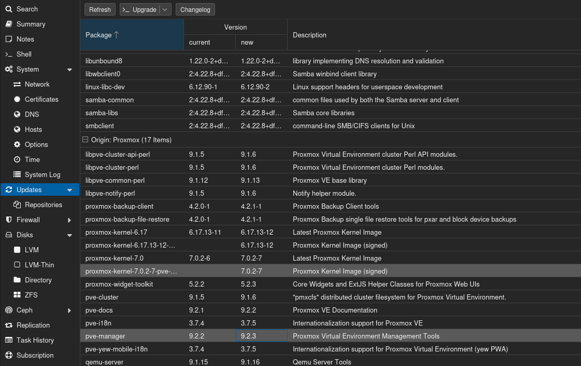Select the libpve-common-perl row

click(x=331, y=180)
